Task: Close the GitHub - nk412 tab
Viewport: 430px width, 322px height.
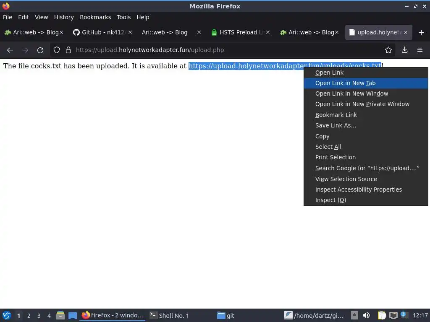Action: click(130, 32)
